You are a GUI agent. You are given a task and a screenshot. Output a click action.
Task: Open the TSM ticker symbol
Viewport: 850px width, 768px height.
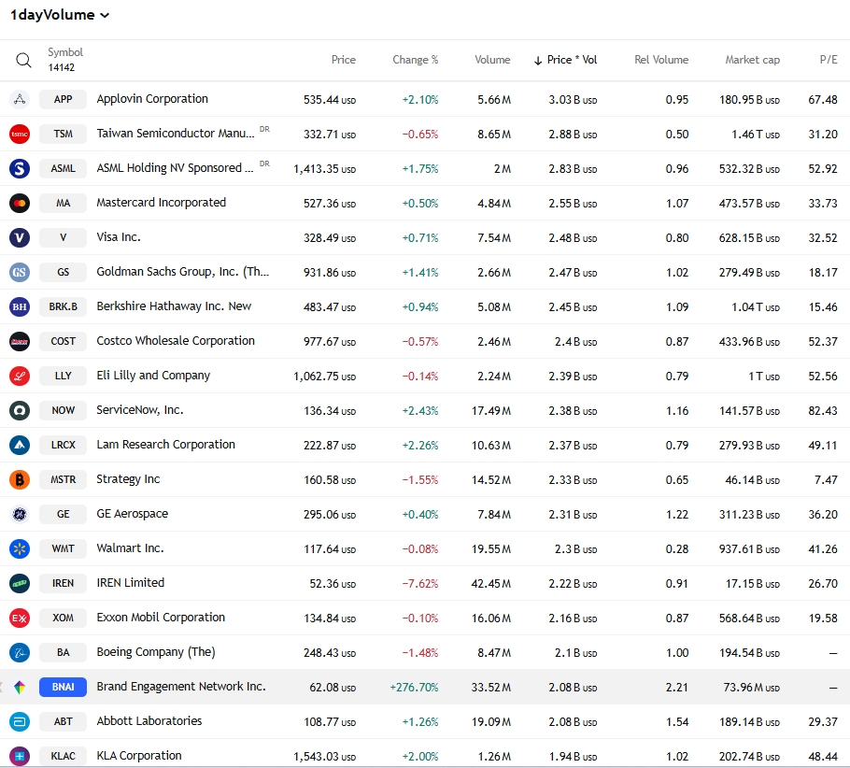click(x=63, y=134)
